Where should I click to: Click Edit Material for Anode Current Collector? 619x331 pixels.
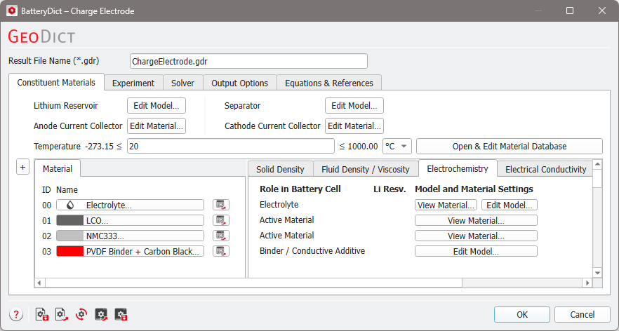tap(157, 126)
